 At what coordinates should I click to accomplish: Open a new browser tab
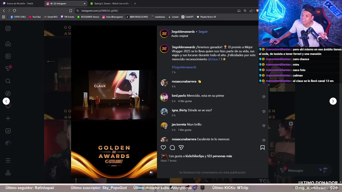135,3
